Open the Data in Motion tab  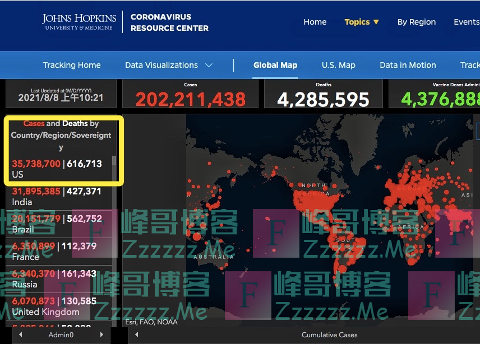click(x=408, y=65)
